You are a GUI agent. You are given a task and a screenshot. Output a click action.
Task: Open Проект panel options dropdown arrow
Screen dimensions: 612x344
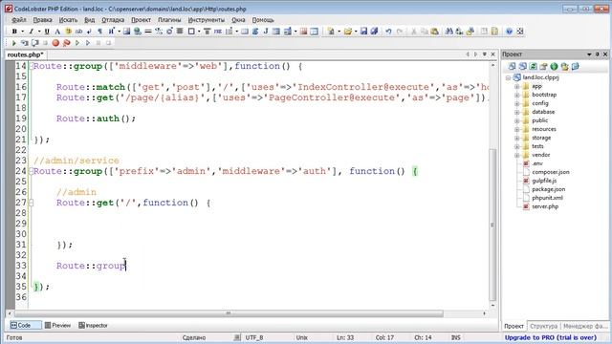tap(589, 54)
